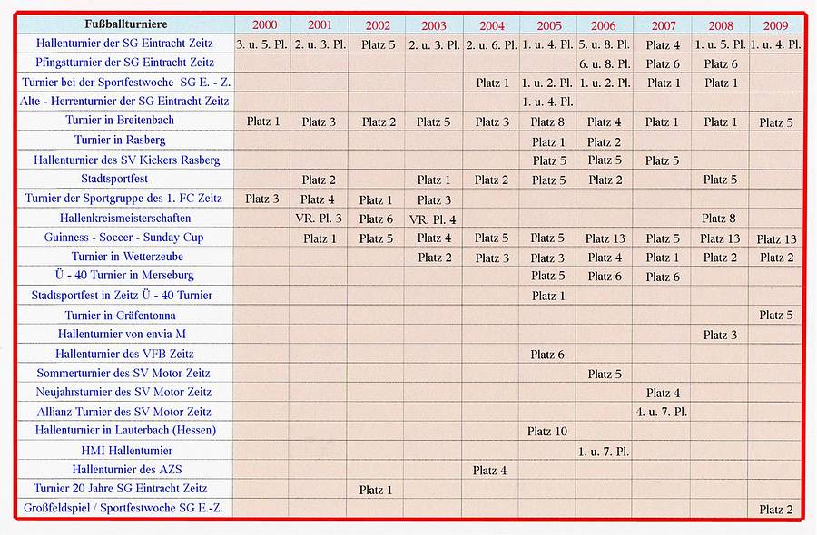Click 'Platz 1' in Stadtsportfest Ü - 40 row
This screenshot has width=817, height=535.
(x=548, y=297)
